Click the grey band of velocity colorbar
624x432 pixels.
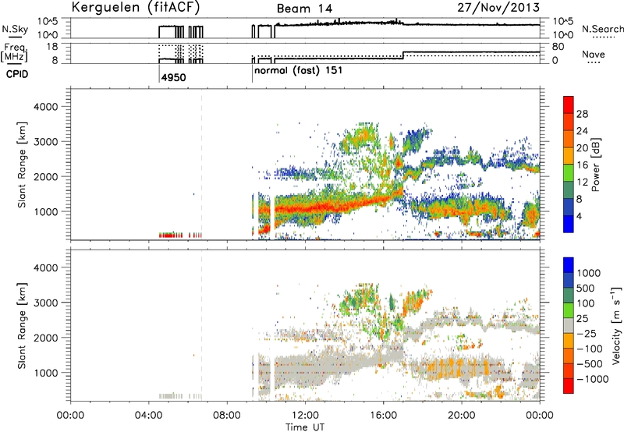[x=569, y=325]
